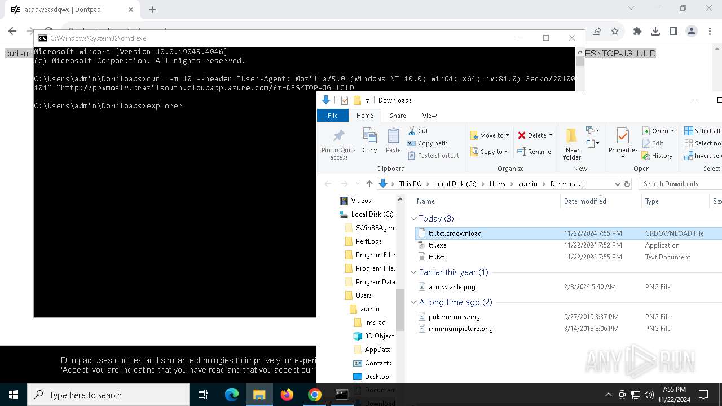Screen dimensions: 722x406
Task: Click Chrome profile avatar icon
Action: tap(692, 32)
